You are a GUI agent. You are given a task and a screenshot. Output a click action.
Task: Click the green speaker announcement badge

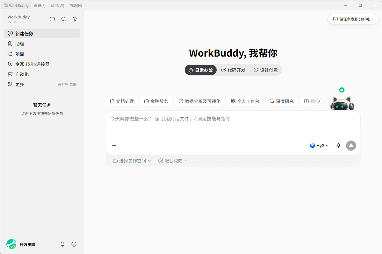click(342, 90)
